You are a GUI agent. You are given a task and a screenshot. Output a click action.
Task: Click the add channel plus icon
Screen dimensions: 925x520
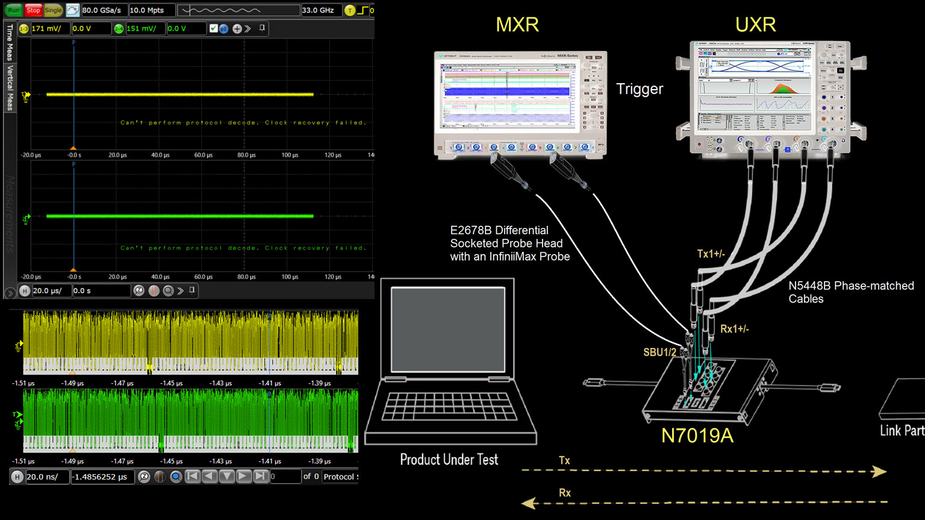coord(237,29)
